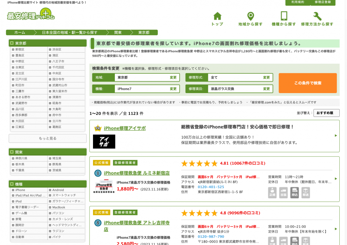The height and width of the screenshot is (245, 347).
Task: Select MacBook under 機種
Action: (x=59, y=207)
